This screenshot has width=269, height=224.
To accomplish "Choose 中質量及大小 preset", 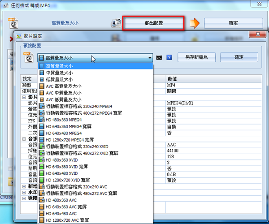I will coord(95,73).
